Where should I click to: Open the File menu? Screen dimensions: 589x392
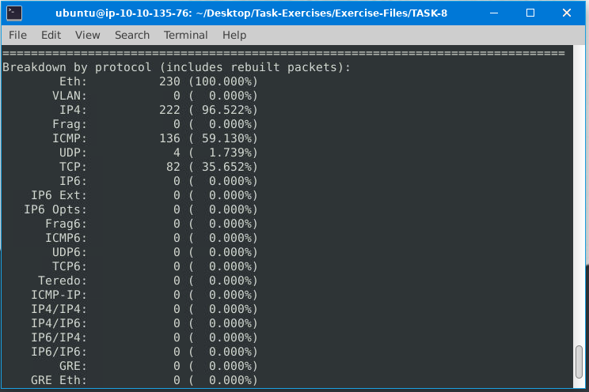[x=17, y=35]
